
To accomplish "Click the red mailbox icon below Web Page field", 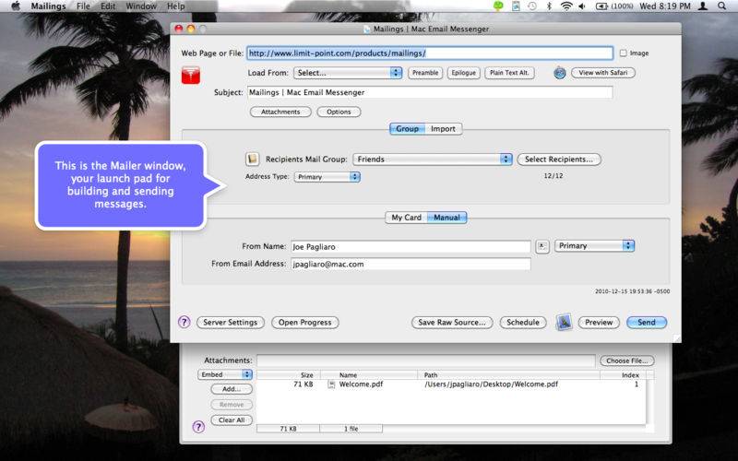I will pyautogui.click(x=189, y=75).
